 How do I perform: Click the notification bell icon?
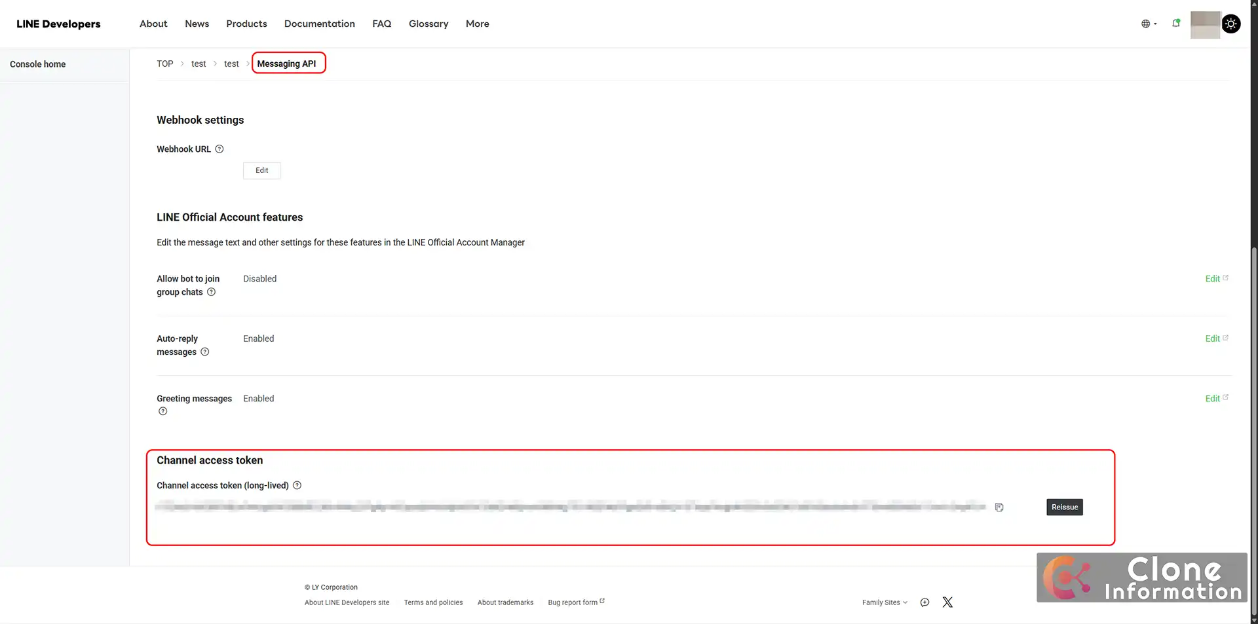[x=1176, y=24]
